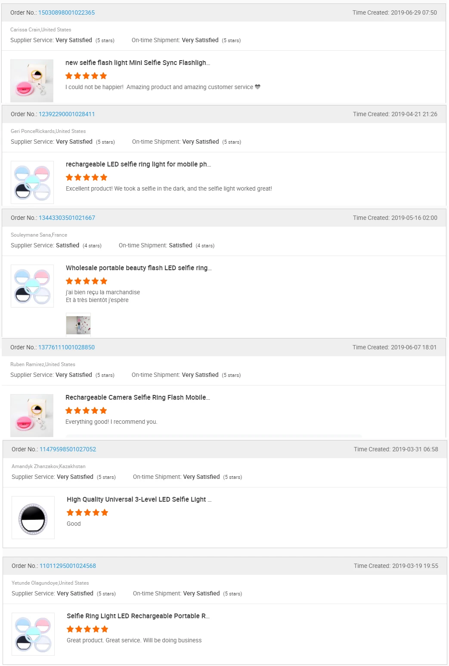Click 'new selfie flash light Mini Selfie Sync' title
The image size is (449, 666).
coord(137,63)
